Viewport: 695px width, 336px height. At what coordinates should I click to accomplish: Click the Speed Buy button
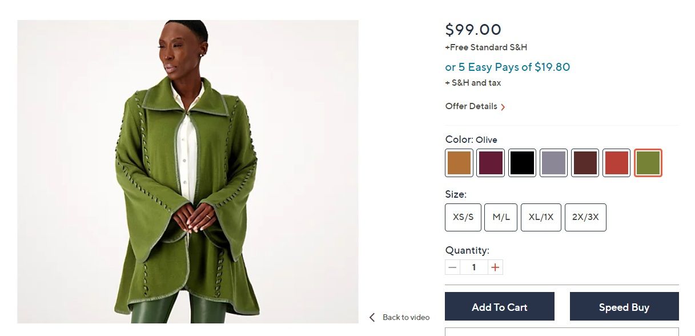tap(624, 307)
